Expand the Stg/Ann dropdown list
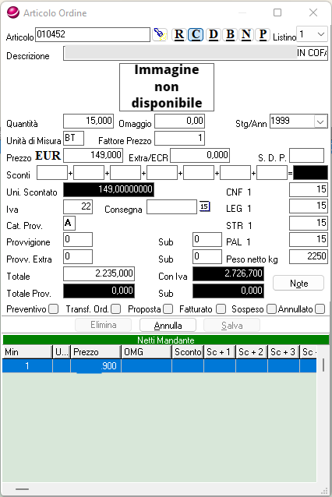332x497 pixels. pyautogui.click(x=320, y=122)
